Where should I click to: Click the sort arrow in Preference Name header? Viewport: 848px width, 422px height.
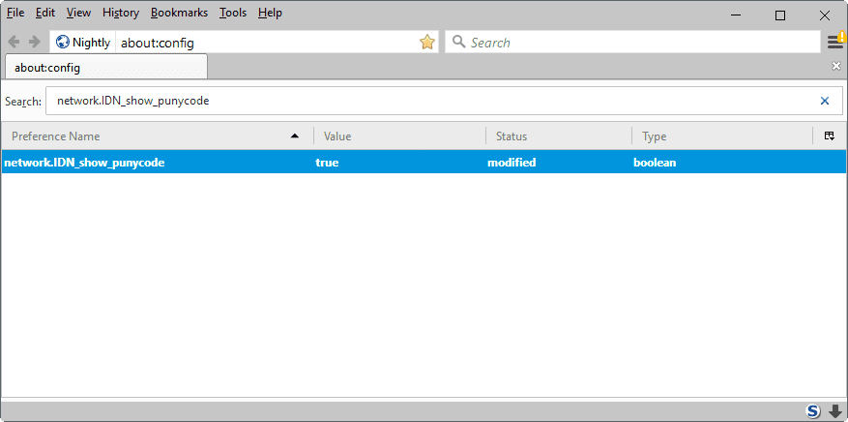(295, 136)
